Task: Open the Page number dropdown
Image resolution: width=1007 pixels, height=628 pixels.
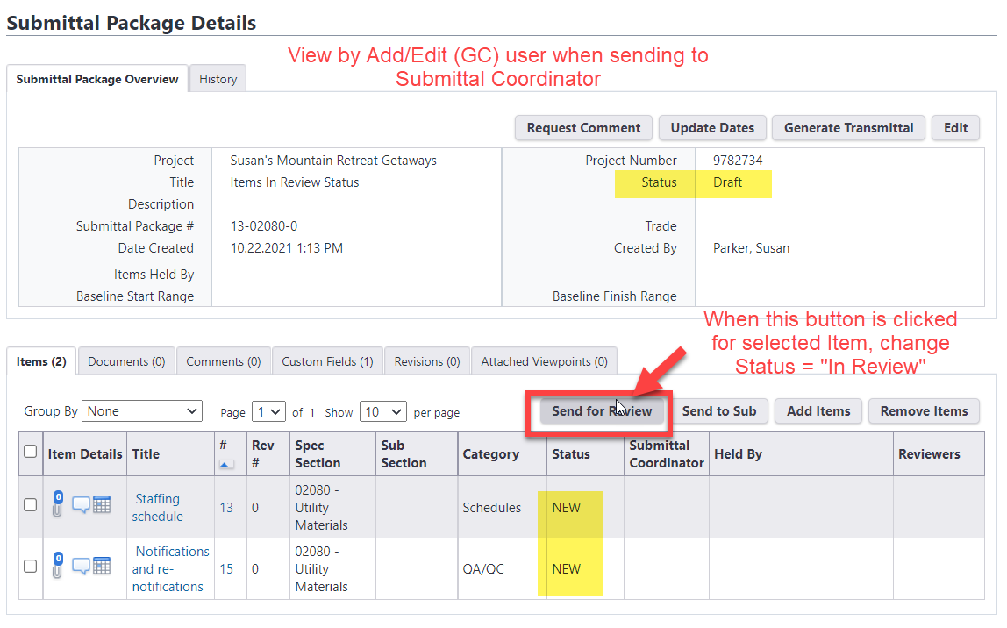Action: point(268,411)
